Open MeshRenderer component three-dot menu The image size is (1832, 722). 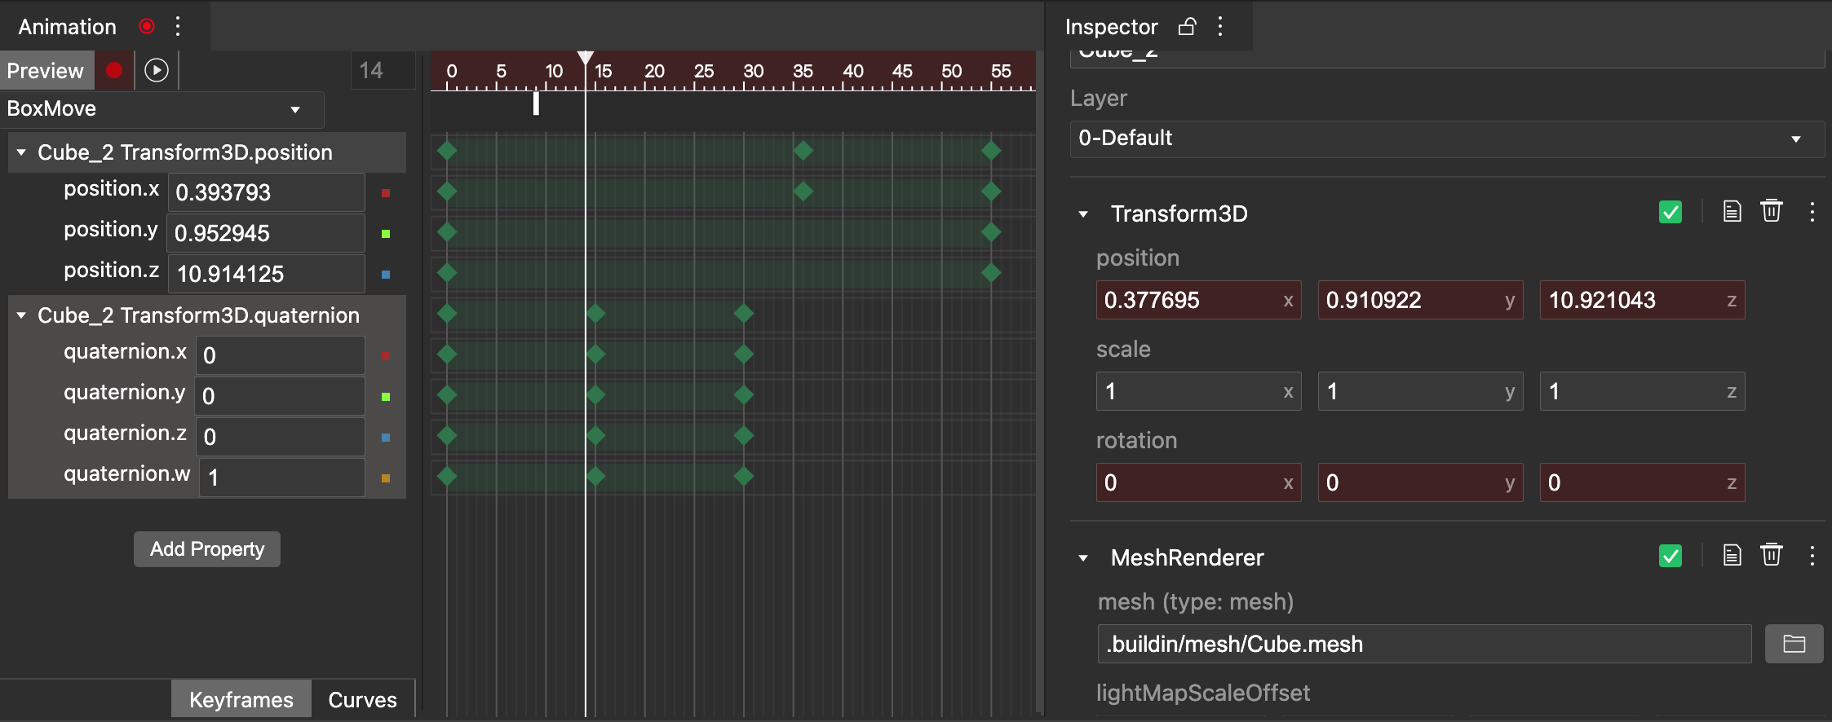click(x=1812, y=556)
